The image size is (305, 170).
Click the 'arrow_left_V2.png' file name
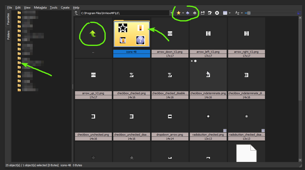[x=208, y=52]
